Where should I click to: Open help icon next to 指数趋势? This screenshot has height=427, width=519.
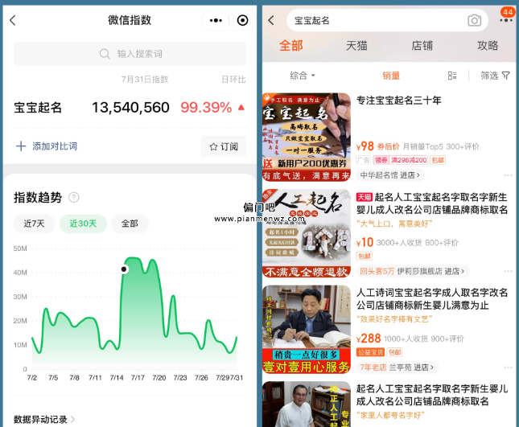point(73,198)
